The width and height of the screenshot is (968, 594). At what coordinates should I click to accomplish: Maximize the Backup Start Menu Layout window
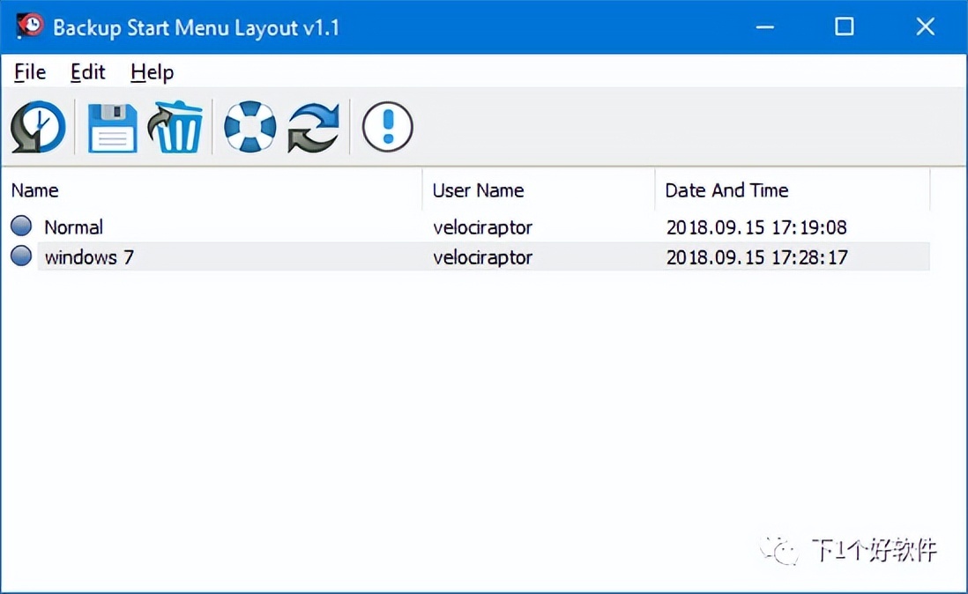tap(844, 26)
